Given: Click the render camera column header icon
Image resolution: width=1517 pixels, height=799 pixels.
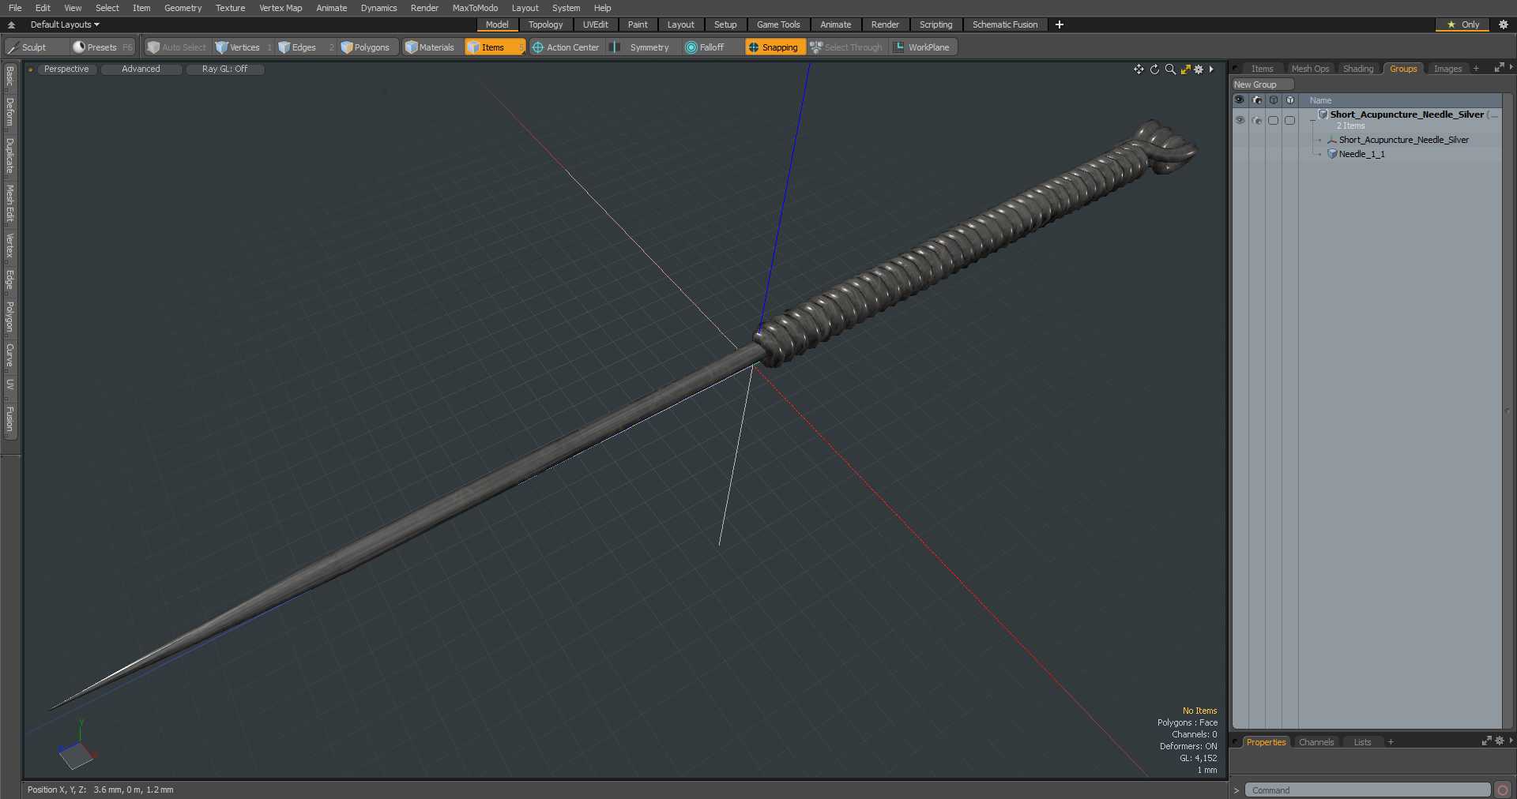Looking at the screenshot, I should click(x=1256, y=100).
